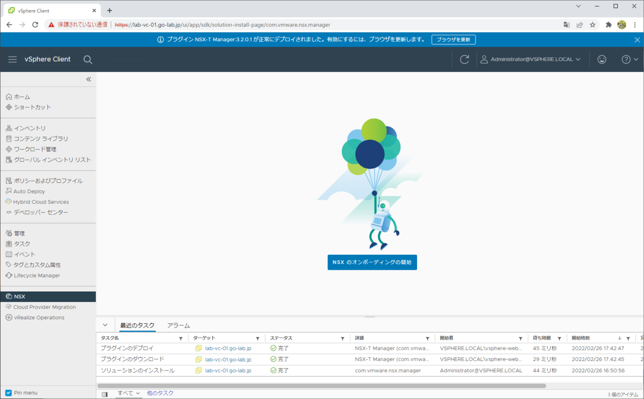The height and width of the screenshot is (399, 644).
Task: Go back in Chrome
Action: click(9, 25)
